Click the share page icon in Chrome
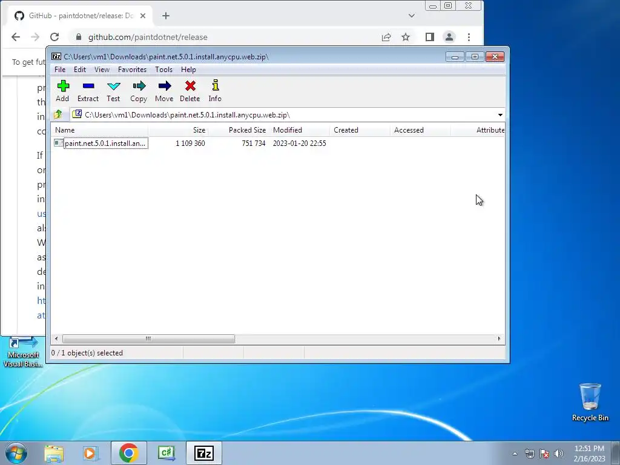Image resolution: width=620 pixels, height=465 pixels. (x=386, y=37)
